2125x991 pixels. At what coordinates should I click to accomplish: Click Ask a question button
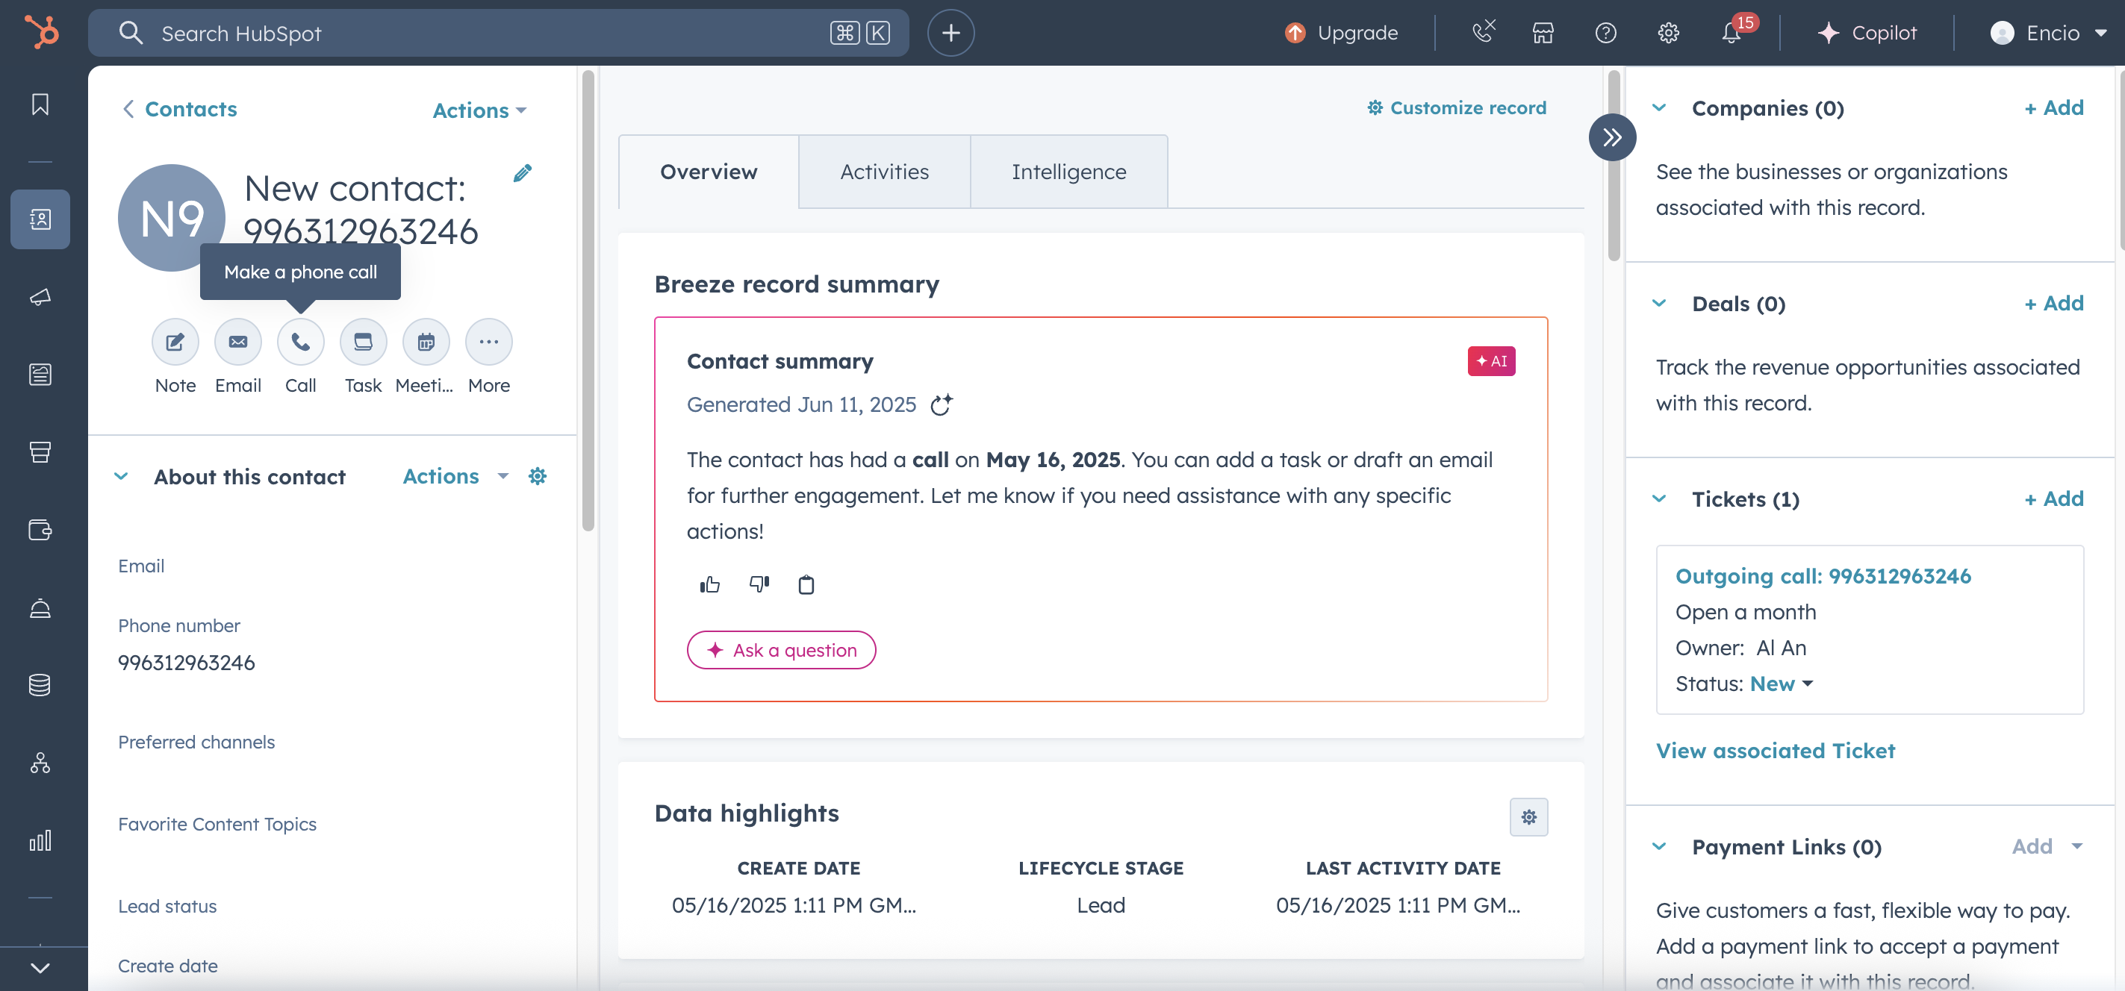(780, 650)
